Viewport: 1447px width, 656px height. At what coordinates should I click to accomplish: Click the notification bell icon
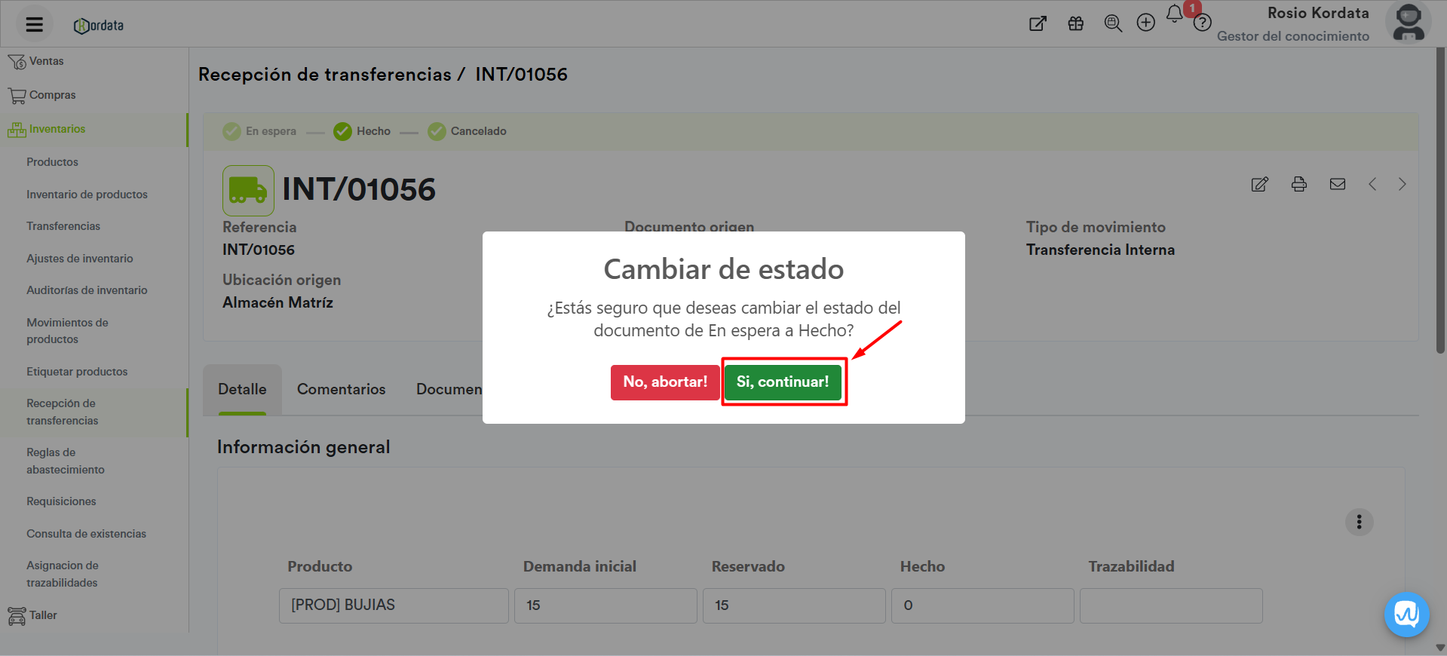tap(1174, 14)
